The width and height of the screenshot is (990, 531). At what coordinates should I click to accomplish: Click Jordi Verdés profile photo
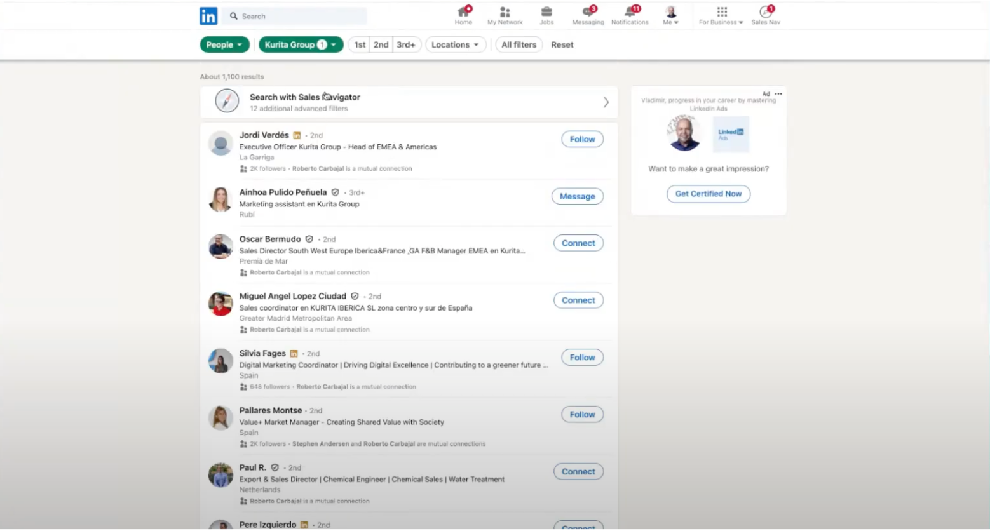[220, 144]
